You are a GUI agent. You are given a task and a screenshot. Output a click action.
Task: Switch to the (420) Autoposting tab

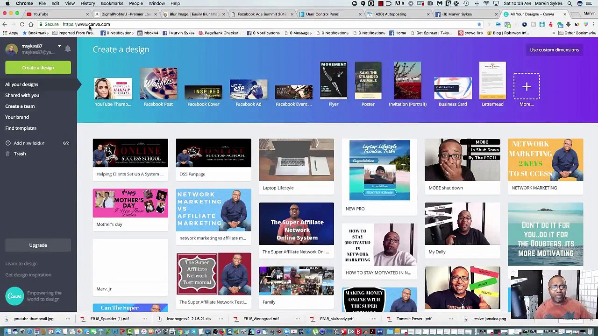click(x=399, y=14)
